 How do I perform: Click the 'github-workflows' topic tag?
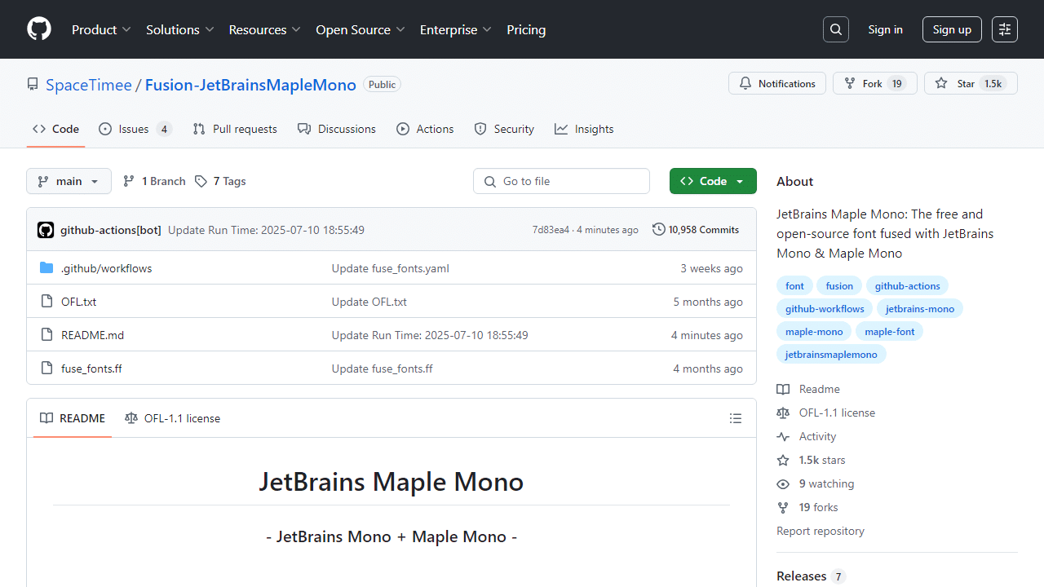tap(825, 309)
